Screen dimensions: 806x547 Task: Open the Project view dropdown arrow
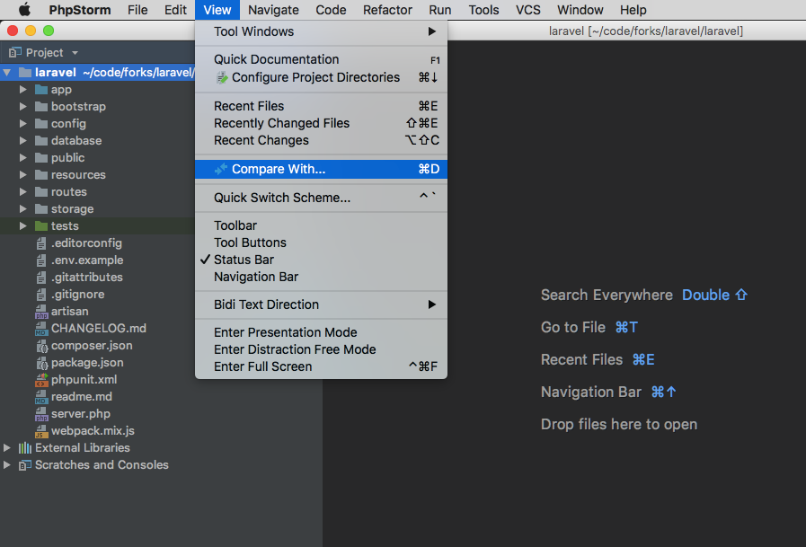tap(75, 53)
